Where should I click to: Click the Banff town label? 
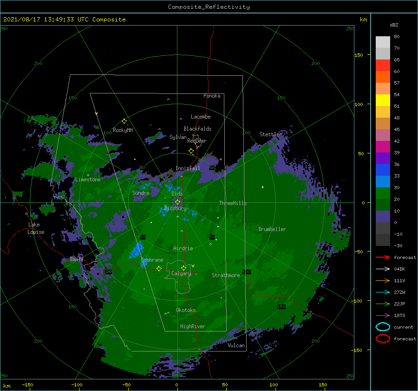[77, 259]
